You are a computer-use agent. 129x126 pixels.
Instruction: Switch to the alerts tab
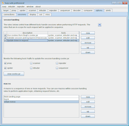(108, 10)
